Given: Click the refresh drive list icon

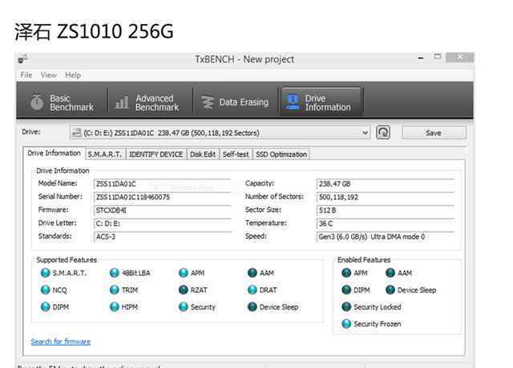Looking at the screenshot, I should (383, 133).
